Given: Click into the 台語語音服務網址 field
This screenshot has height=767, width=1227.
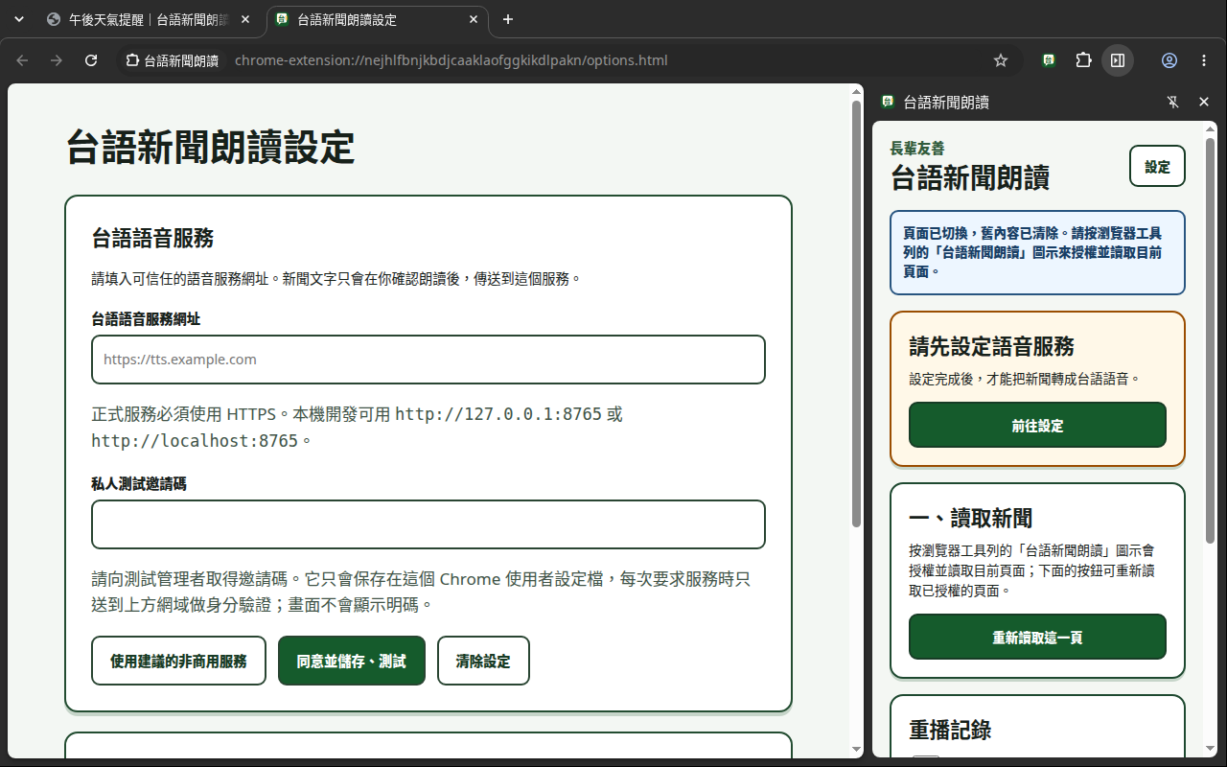Looking at the screenshot, I should [428, 360].
